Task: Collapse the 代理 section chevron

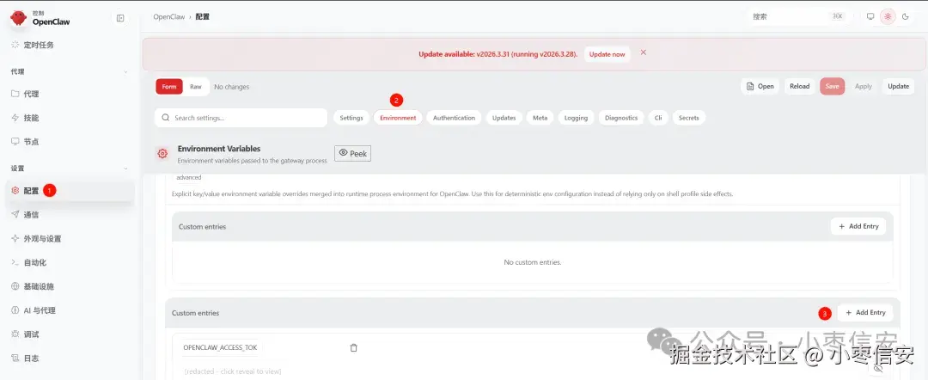Action: point(125,72)
